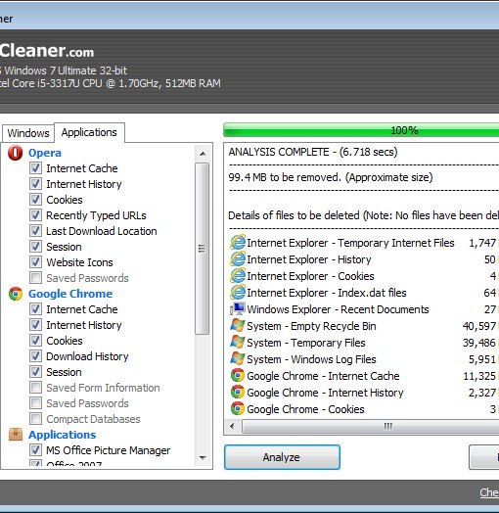Click Chrome icon beside Internet History result
Screen dimensions: 499x513
(238, 393)
